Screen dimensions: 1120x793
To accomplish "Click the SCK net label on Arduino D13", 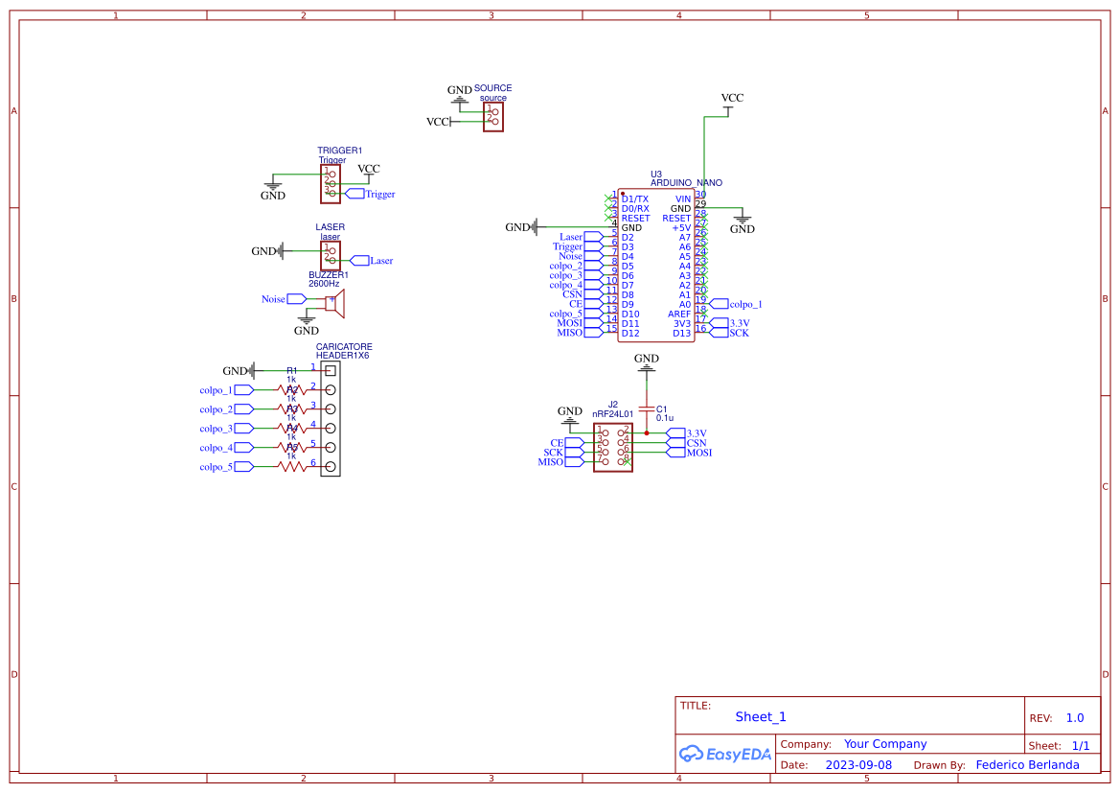I will (x=739, y=333).
